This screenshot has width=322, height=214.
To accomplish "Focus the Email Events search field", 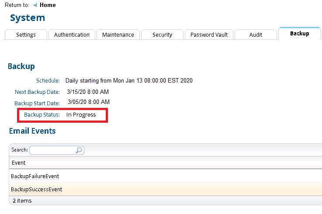I will click(52, 150).
